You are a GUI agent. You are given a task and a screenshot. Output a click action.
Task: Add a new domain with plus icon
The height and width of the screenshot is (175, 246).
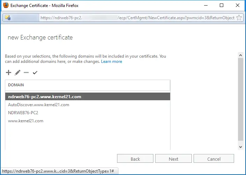coord(8,73)
